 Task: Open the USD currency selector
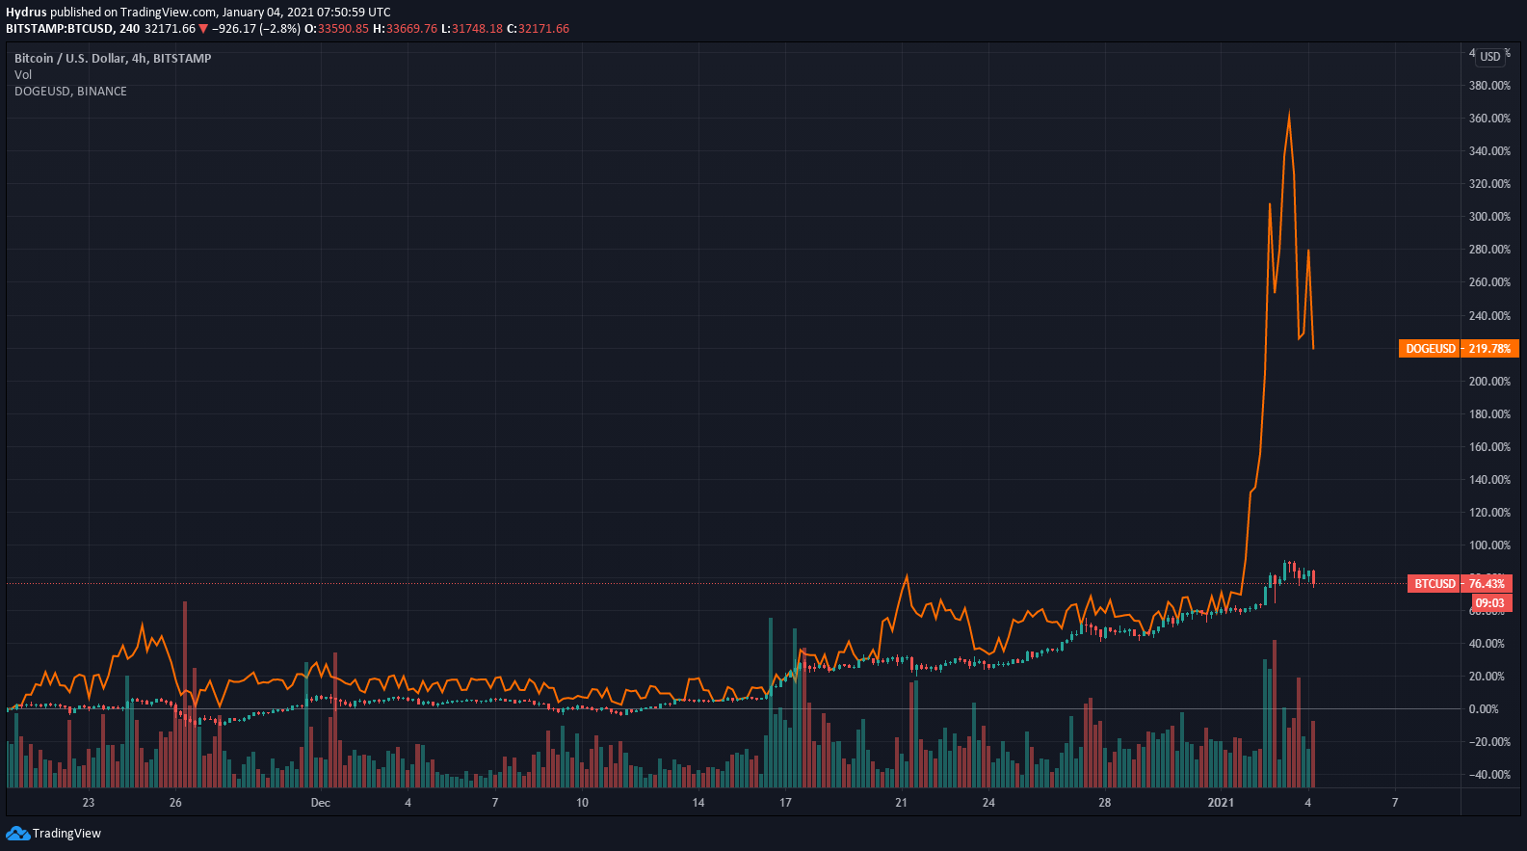click(x=1490, y=57)
